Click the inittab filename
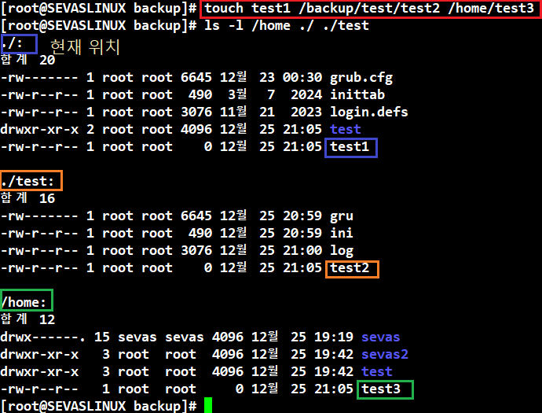542x413 pixels. tap(357, 94)
